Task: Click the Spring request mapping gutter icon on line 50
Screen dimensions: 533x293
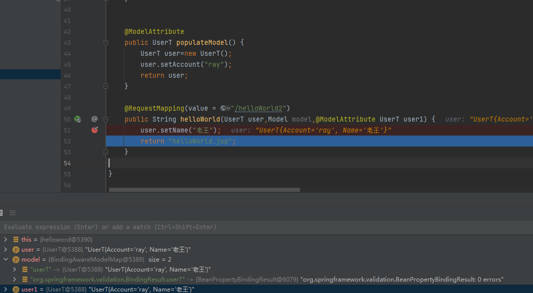Action: click(x=78, y=119)
